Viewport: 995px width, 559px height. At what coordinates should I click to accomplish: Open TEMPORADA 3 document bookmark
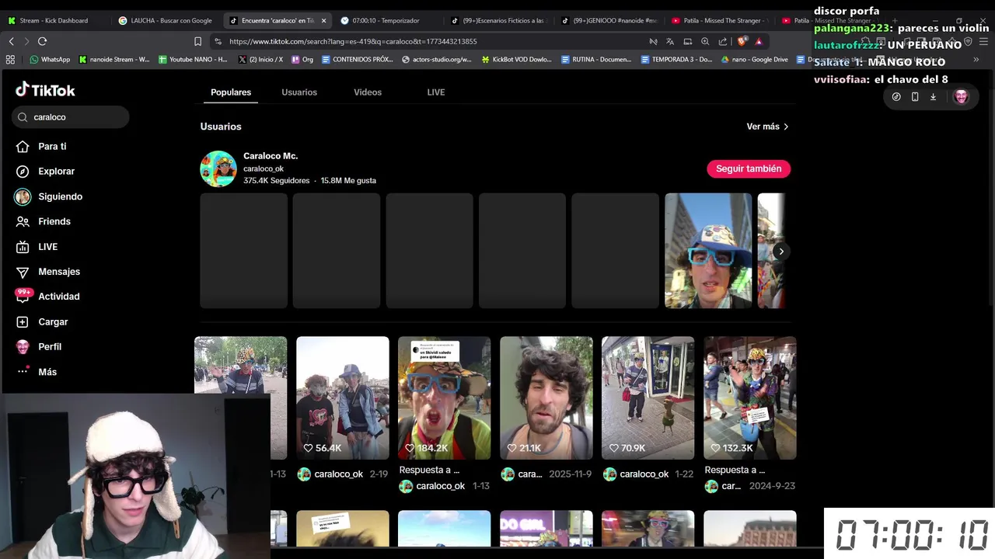pos(676,59)
